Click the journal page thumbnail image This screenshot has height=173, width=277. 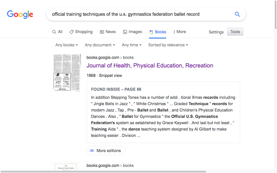(x=67, y=73)
